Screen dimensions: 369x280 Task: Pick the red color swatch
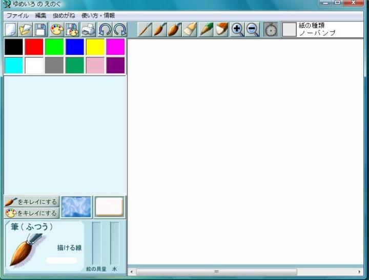point(34,46)
